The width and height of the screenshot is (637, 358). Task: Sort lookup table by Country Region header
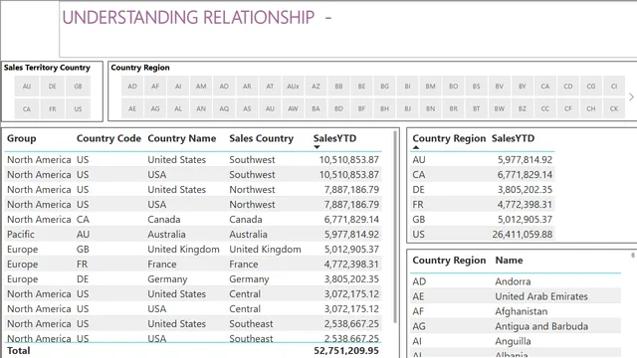click(x=449, y=261)
